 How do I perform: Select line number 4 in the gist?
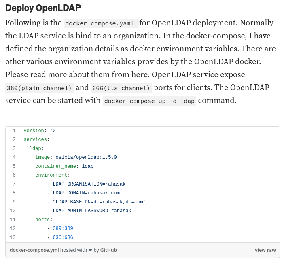[x=14, y=157]
